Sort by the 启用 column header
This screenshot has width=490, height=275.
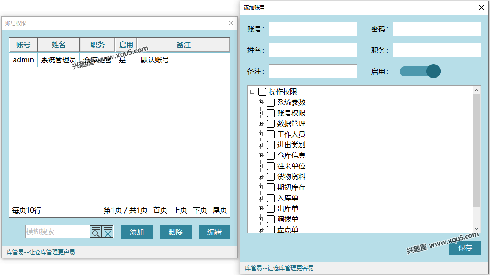point(126,45)
